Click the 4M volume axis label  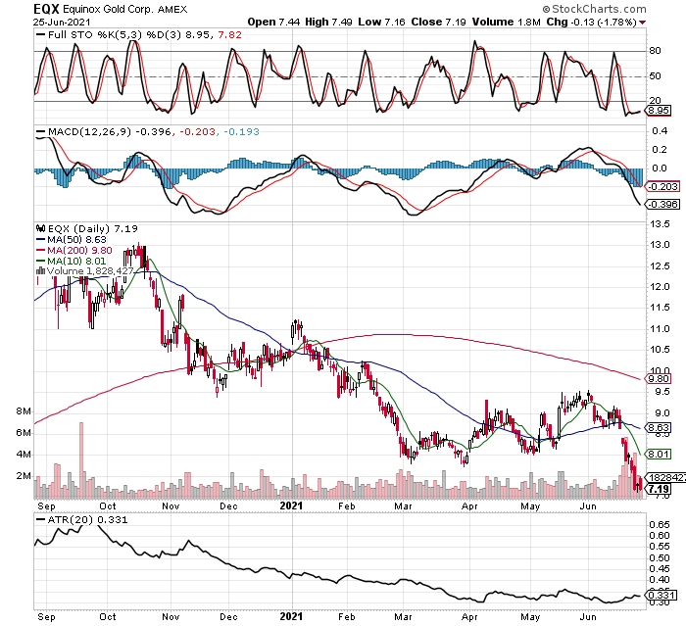click(24, 455)
